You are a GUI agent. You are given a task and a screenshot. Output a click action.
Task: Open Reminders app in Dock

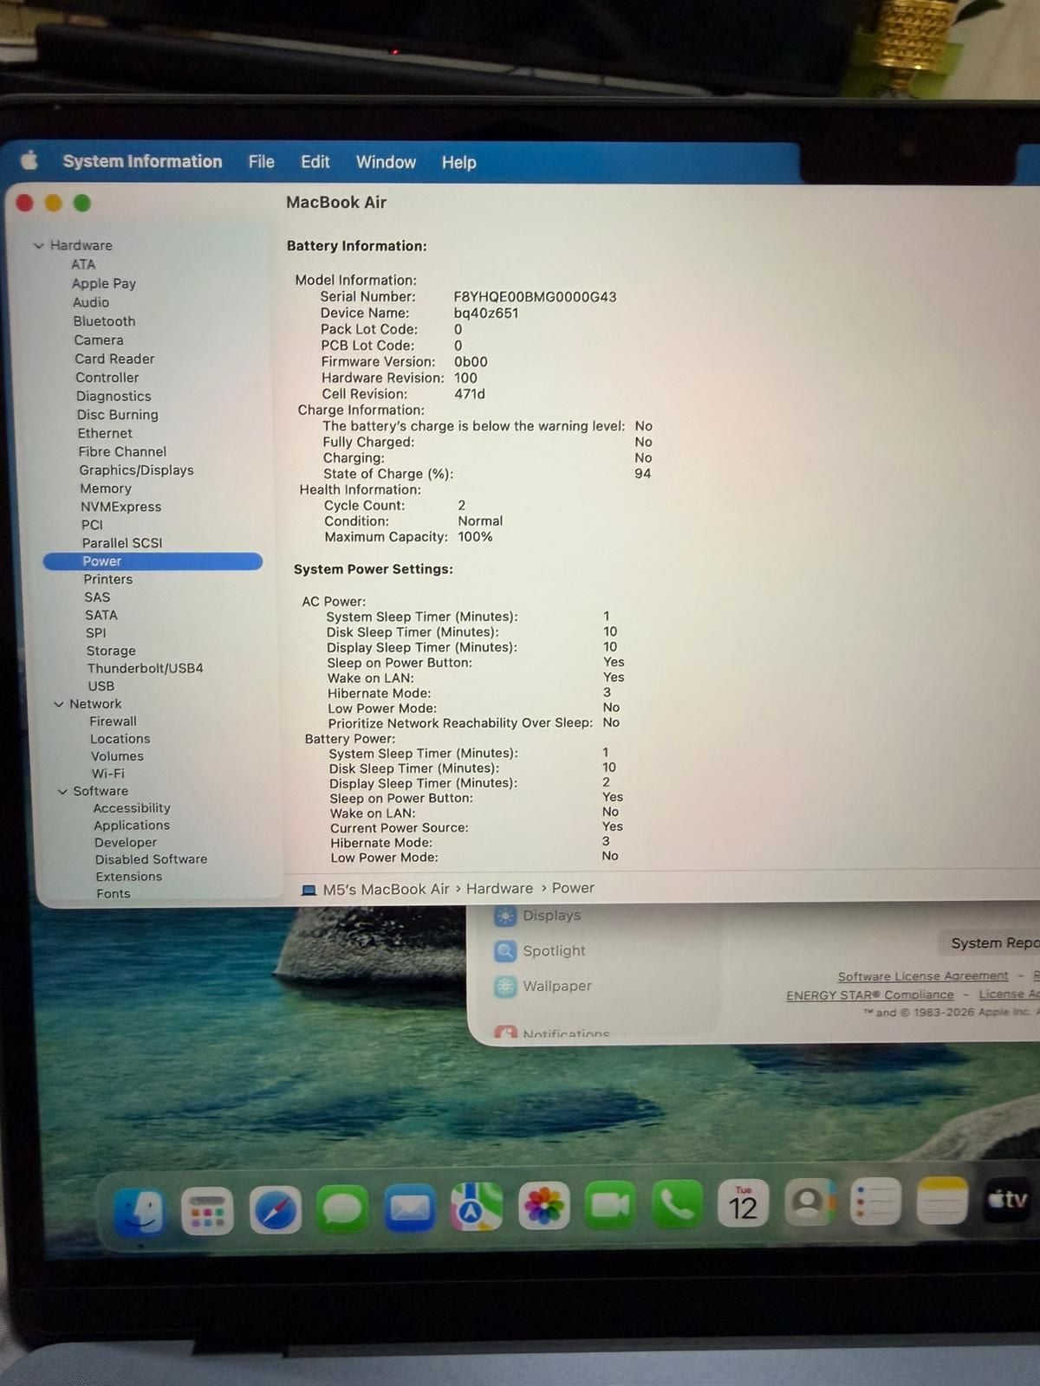tap(875, 1201)
